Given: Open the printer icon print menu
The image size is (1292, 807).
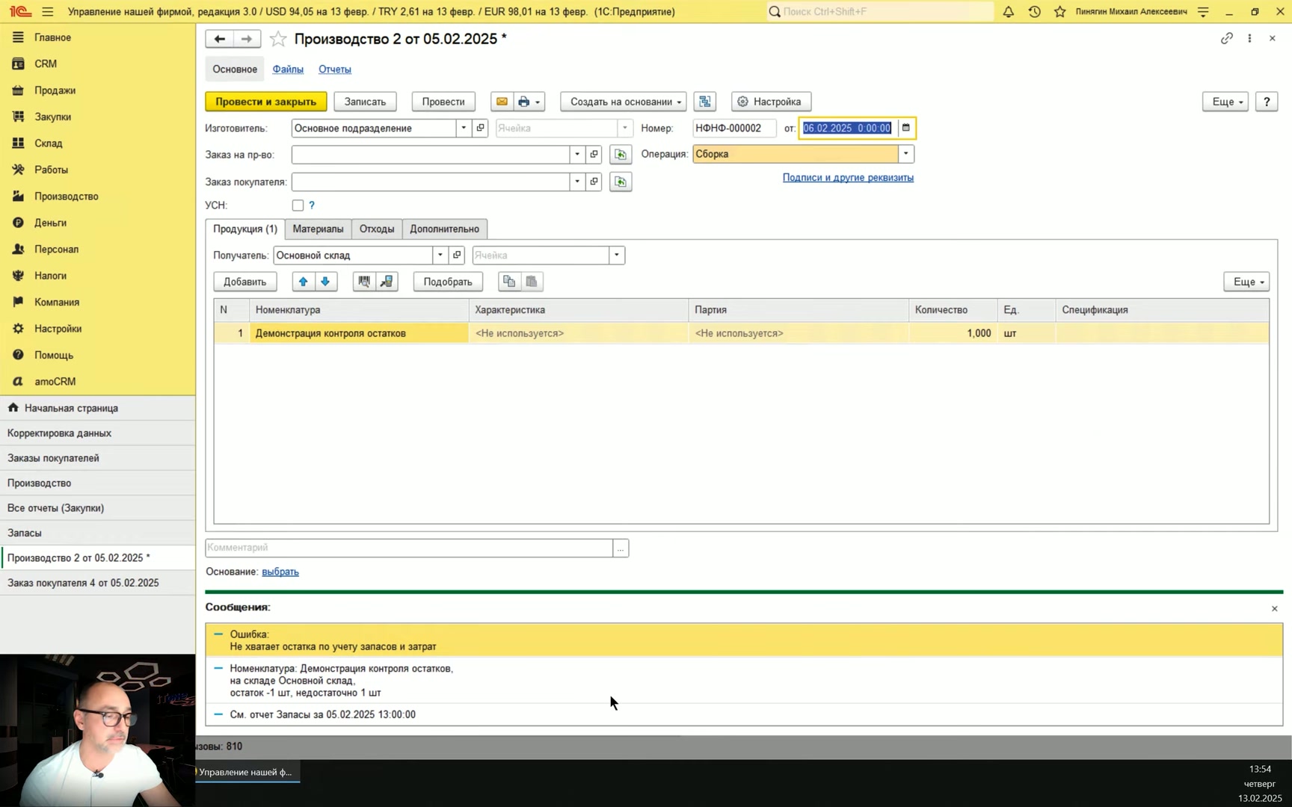Looking at the screenshot, I should [529, 102].
